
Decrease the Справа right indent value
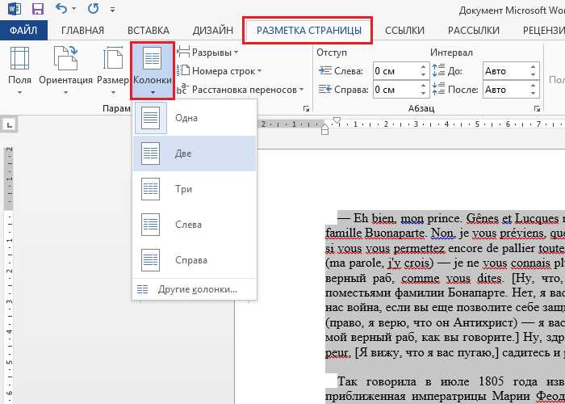[424, 94]
